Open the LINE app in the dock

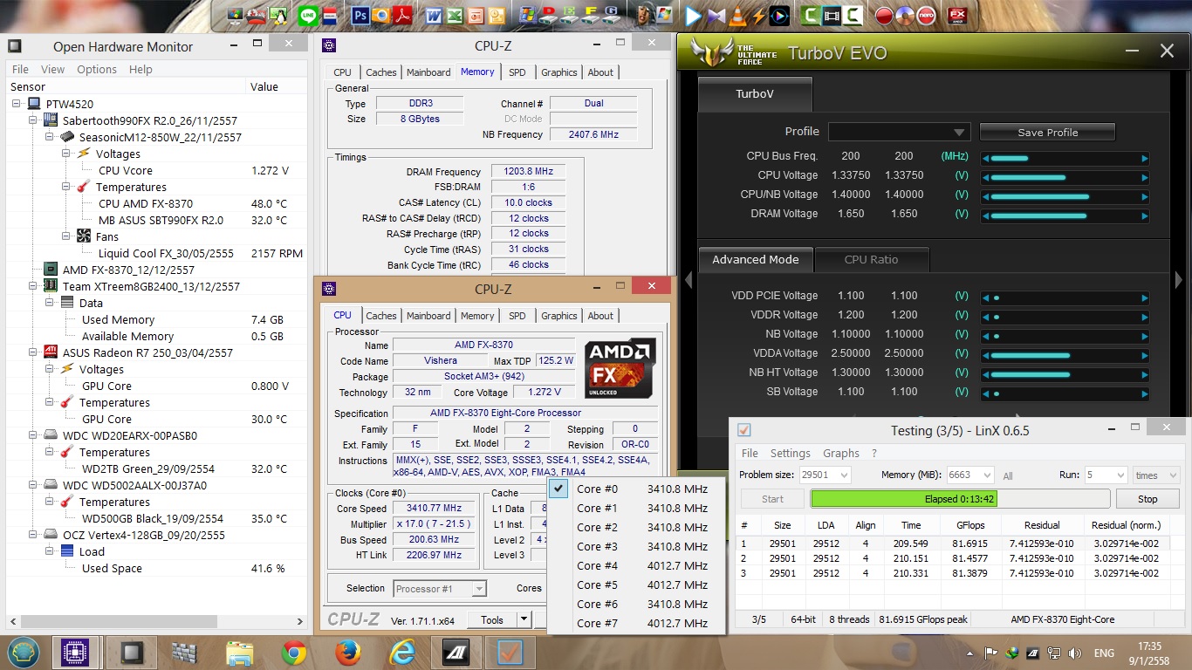tap(308, 16)
